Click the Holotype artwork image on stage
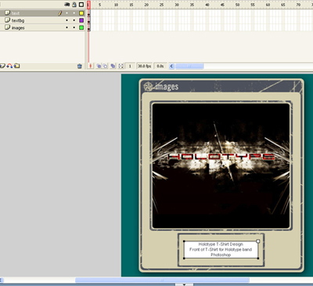Image resolution: width=313 pixels, height=286 pixels. coord(221,166)
